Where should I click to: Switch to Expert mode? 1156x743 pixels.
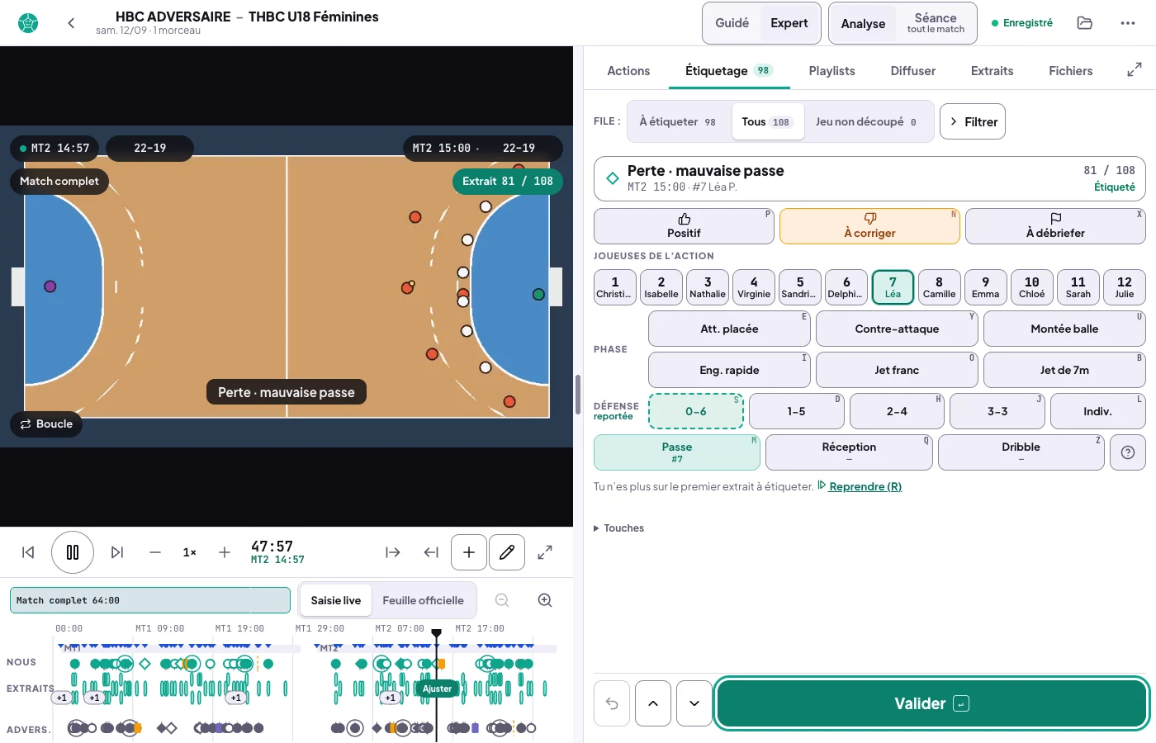(x=789, y=23)
